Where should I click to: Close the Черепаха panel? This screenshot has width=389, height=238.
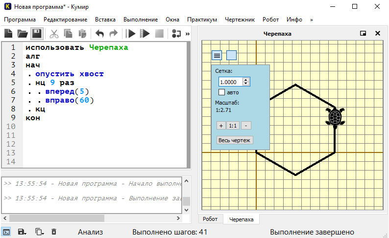(378, 33)
